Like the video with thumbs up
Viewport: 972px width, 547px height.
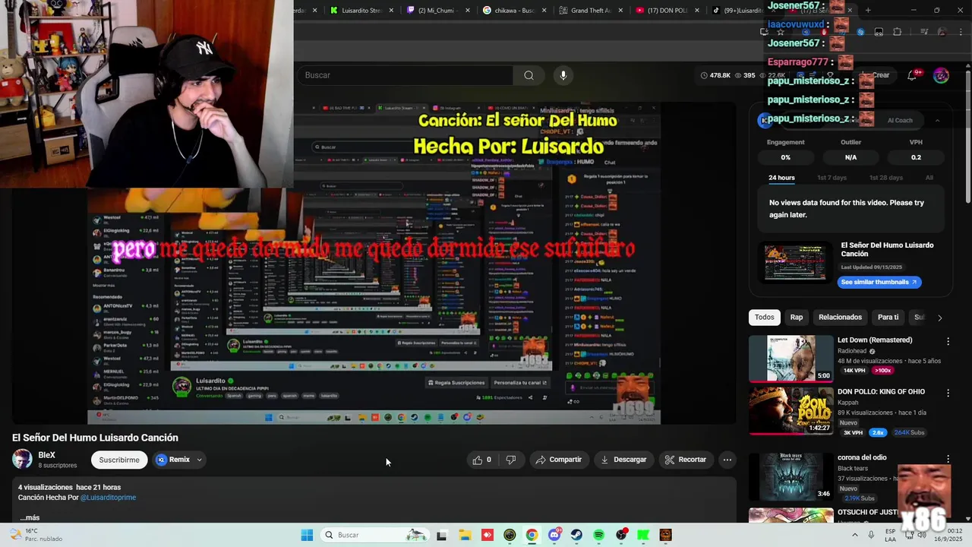(482, 460)
